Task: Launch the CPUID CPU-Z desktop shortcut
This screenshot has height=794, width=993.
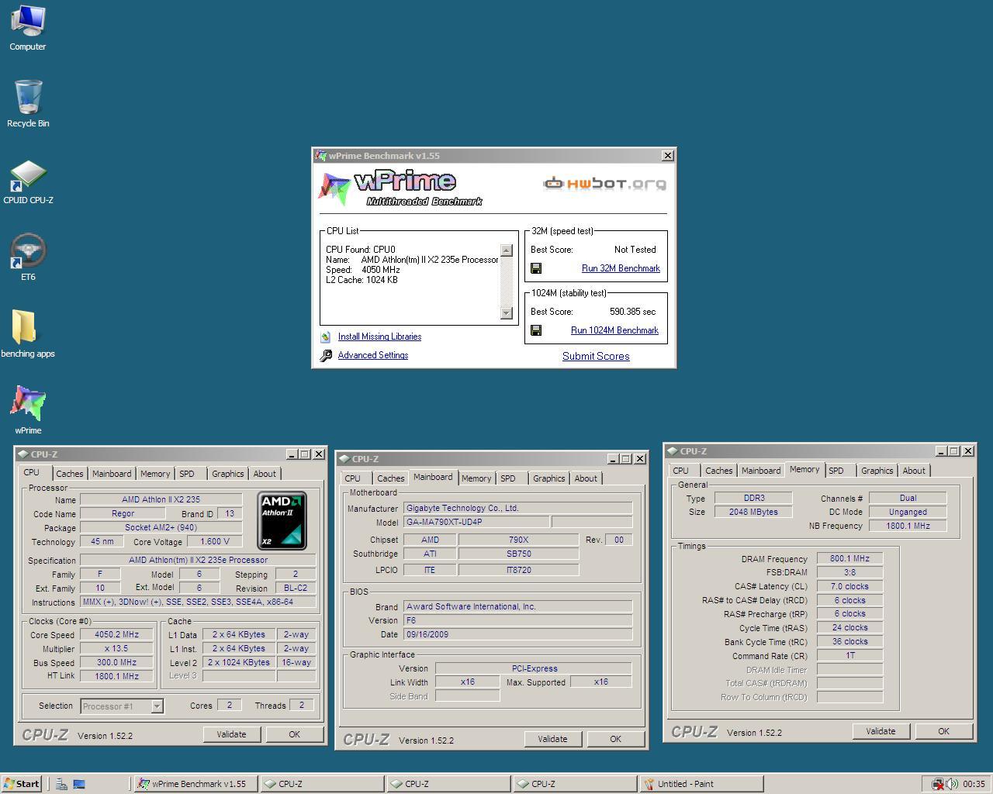Action: (28, 181)
